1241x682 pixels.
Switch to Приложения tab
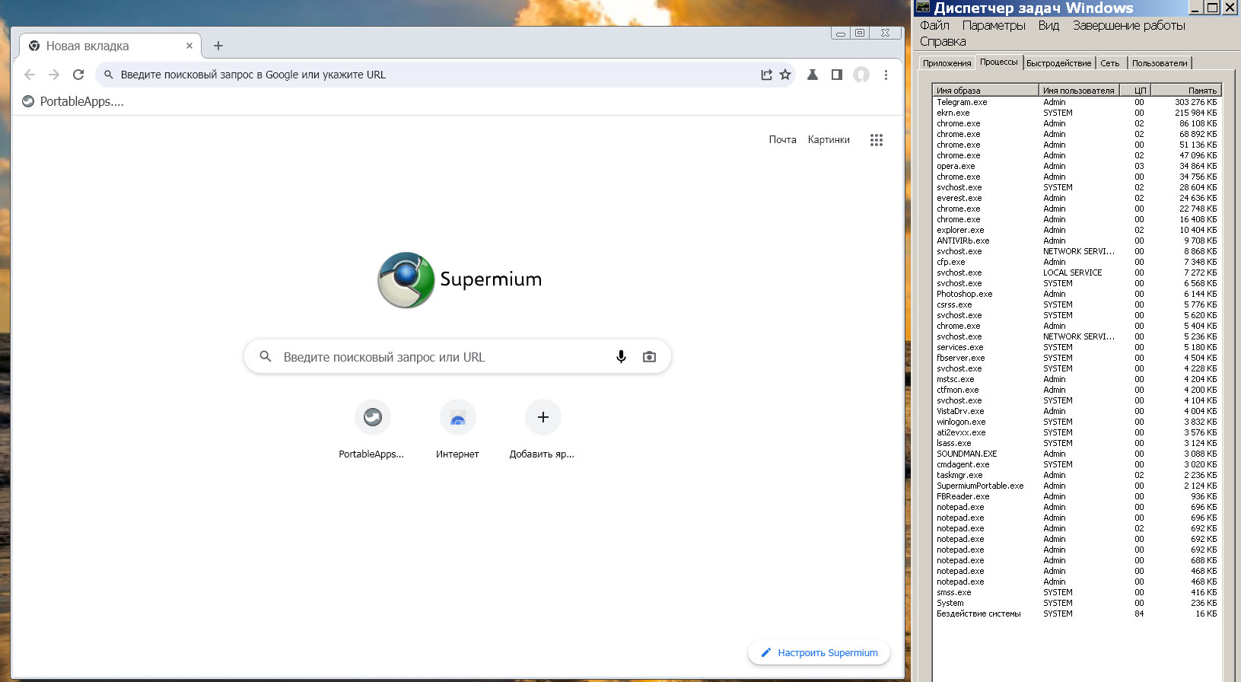[x=947, y=63]
